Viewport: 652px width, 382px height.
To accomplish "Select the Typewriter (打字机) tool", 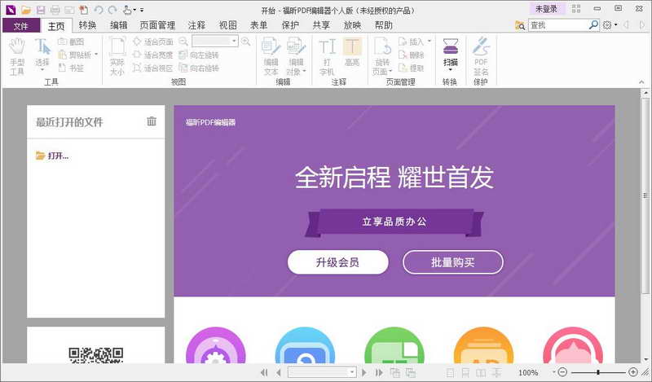I will click(x=328, y=56).
